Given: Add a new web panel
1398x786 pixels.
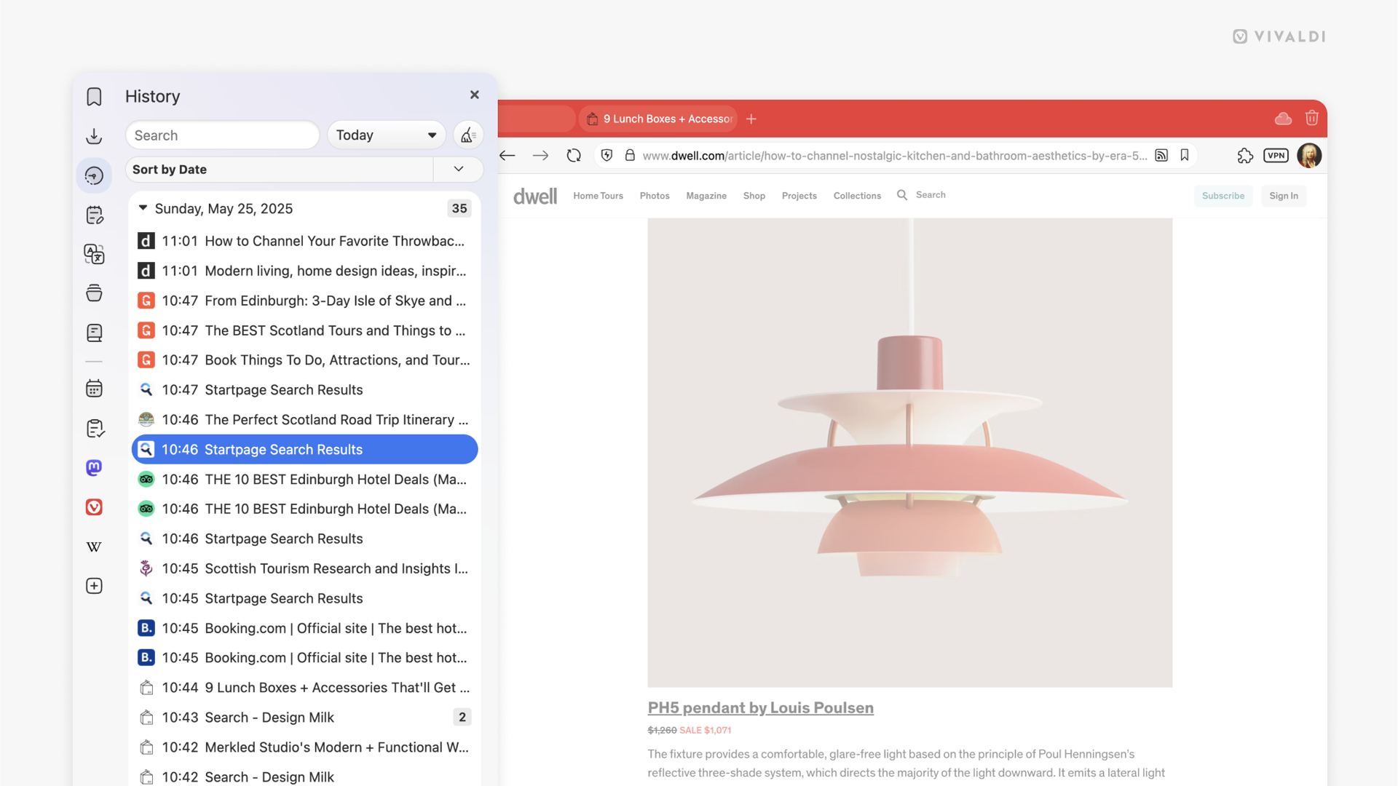Looking at the screenshot, I should pyautogui.click(x=94, y=586).
